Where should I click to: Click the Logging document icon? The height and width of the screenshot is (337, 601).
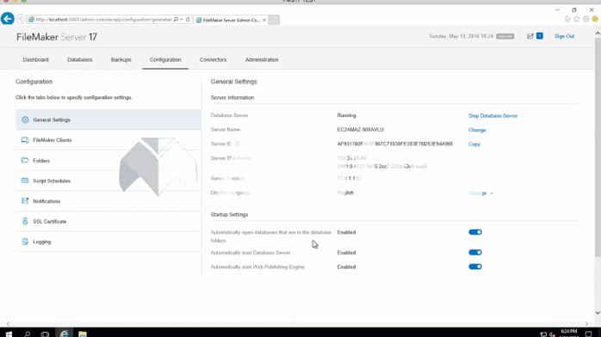coord(25,242)
